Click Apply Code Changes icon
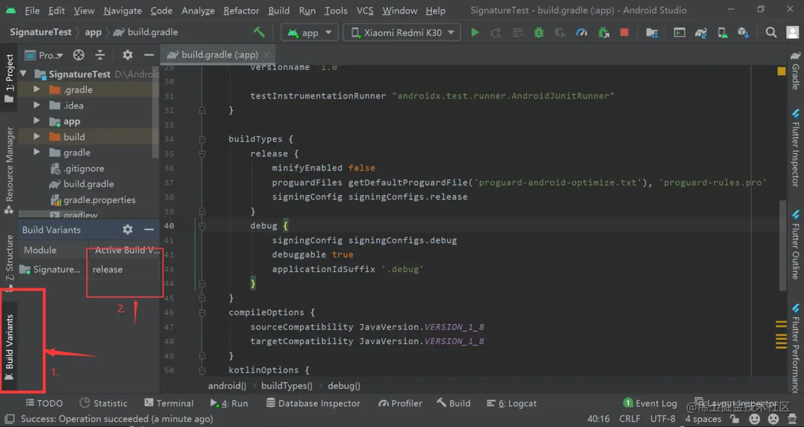The height and width of the screenshot is (427, 804). (x=517, y=32)
